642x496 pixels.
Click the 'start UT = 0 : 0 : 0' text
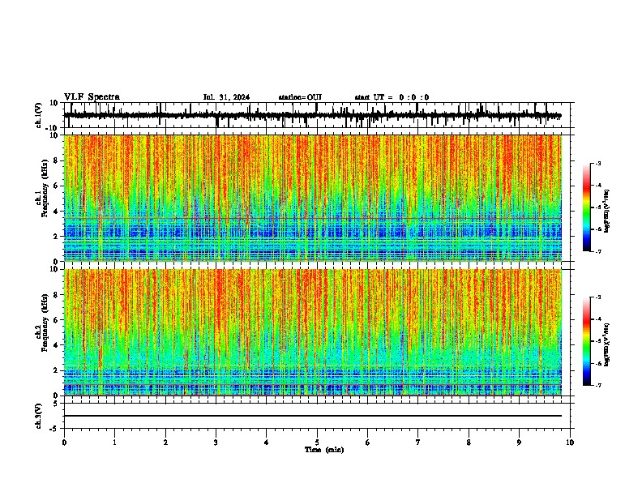click(x=392, y=97)
